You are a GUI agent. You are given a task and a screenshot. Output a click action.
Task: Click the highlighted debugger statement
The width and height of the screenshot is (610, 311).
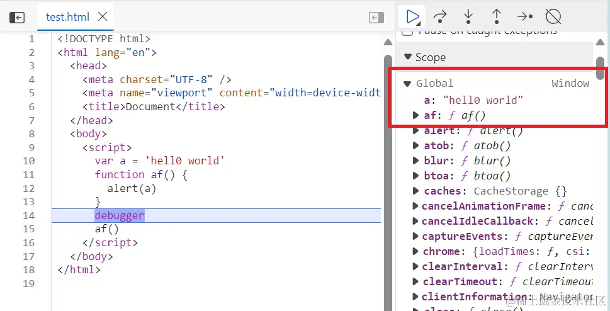coord(120,216)
